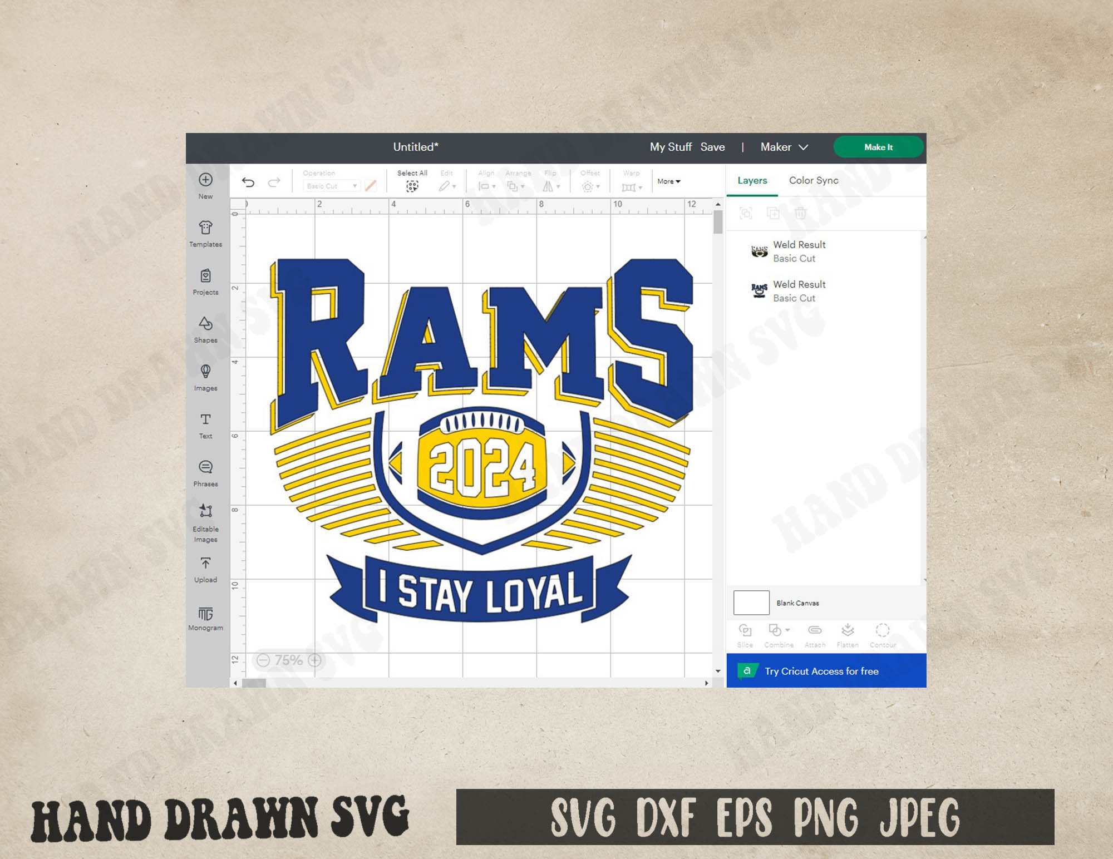Select All items on the canvas
This screenshot has height=859, width=1113.
click(412, 181)
